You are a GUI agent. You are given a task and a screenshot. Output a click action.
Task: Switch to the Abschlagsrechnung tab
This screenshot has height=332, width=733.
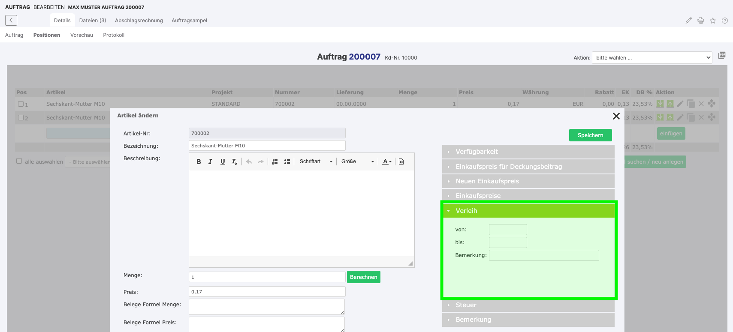tap(139, 21)
